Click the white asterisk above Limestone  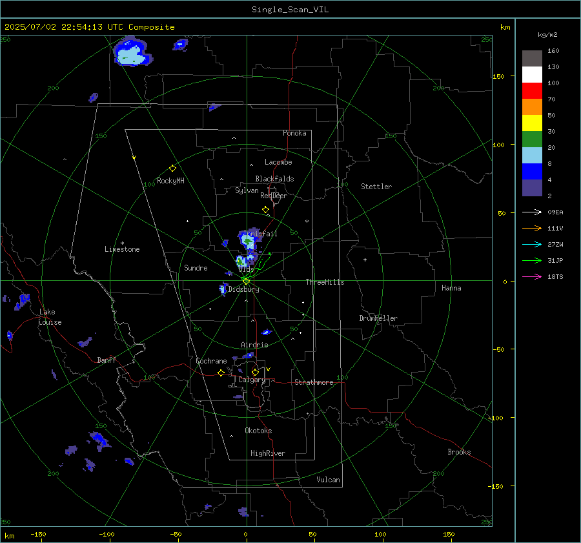[x=122, y=243]
